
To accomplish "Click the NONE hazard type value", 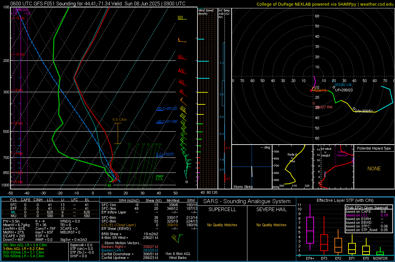I will tap(374, 169).
